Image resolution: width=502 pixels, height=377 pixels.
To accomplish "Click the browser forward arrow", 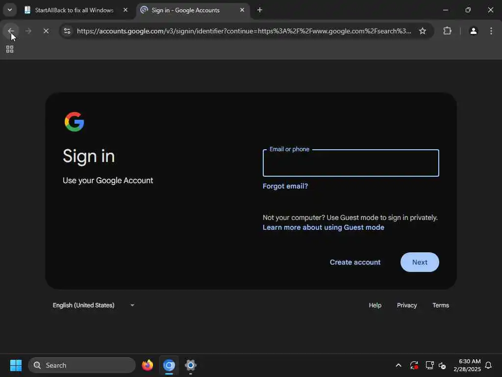I will pyautogui.click(x=28, y=31).
